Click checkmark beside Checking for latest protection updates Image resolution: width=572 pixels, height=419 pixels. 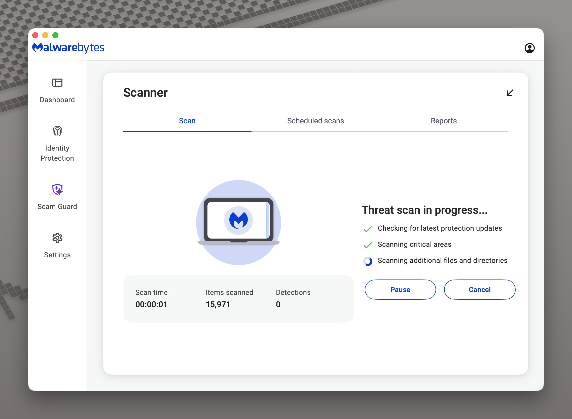[368, 229]
